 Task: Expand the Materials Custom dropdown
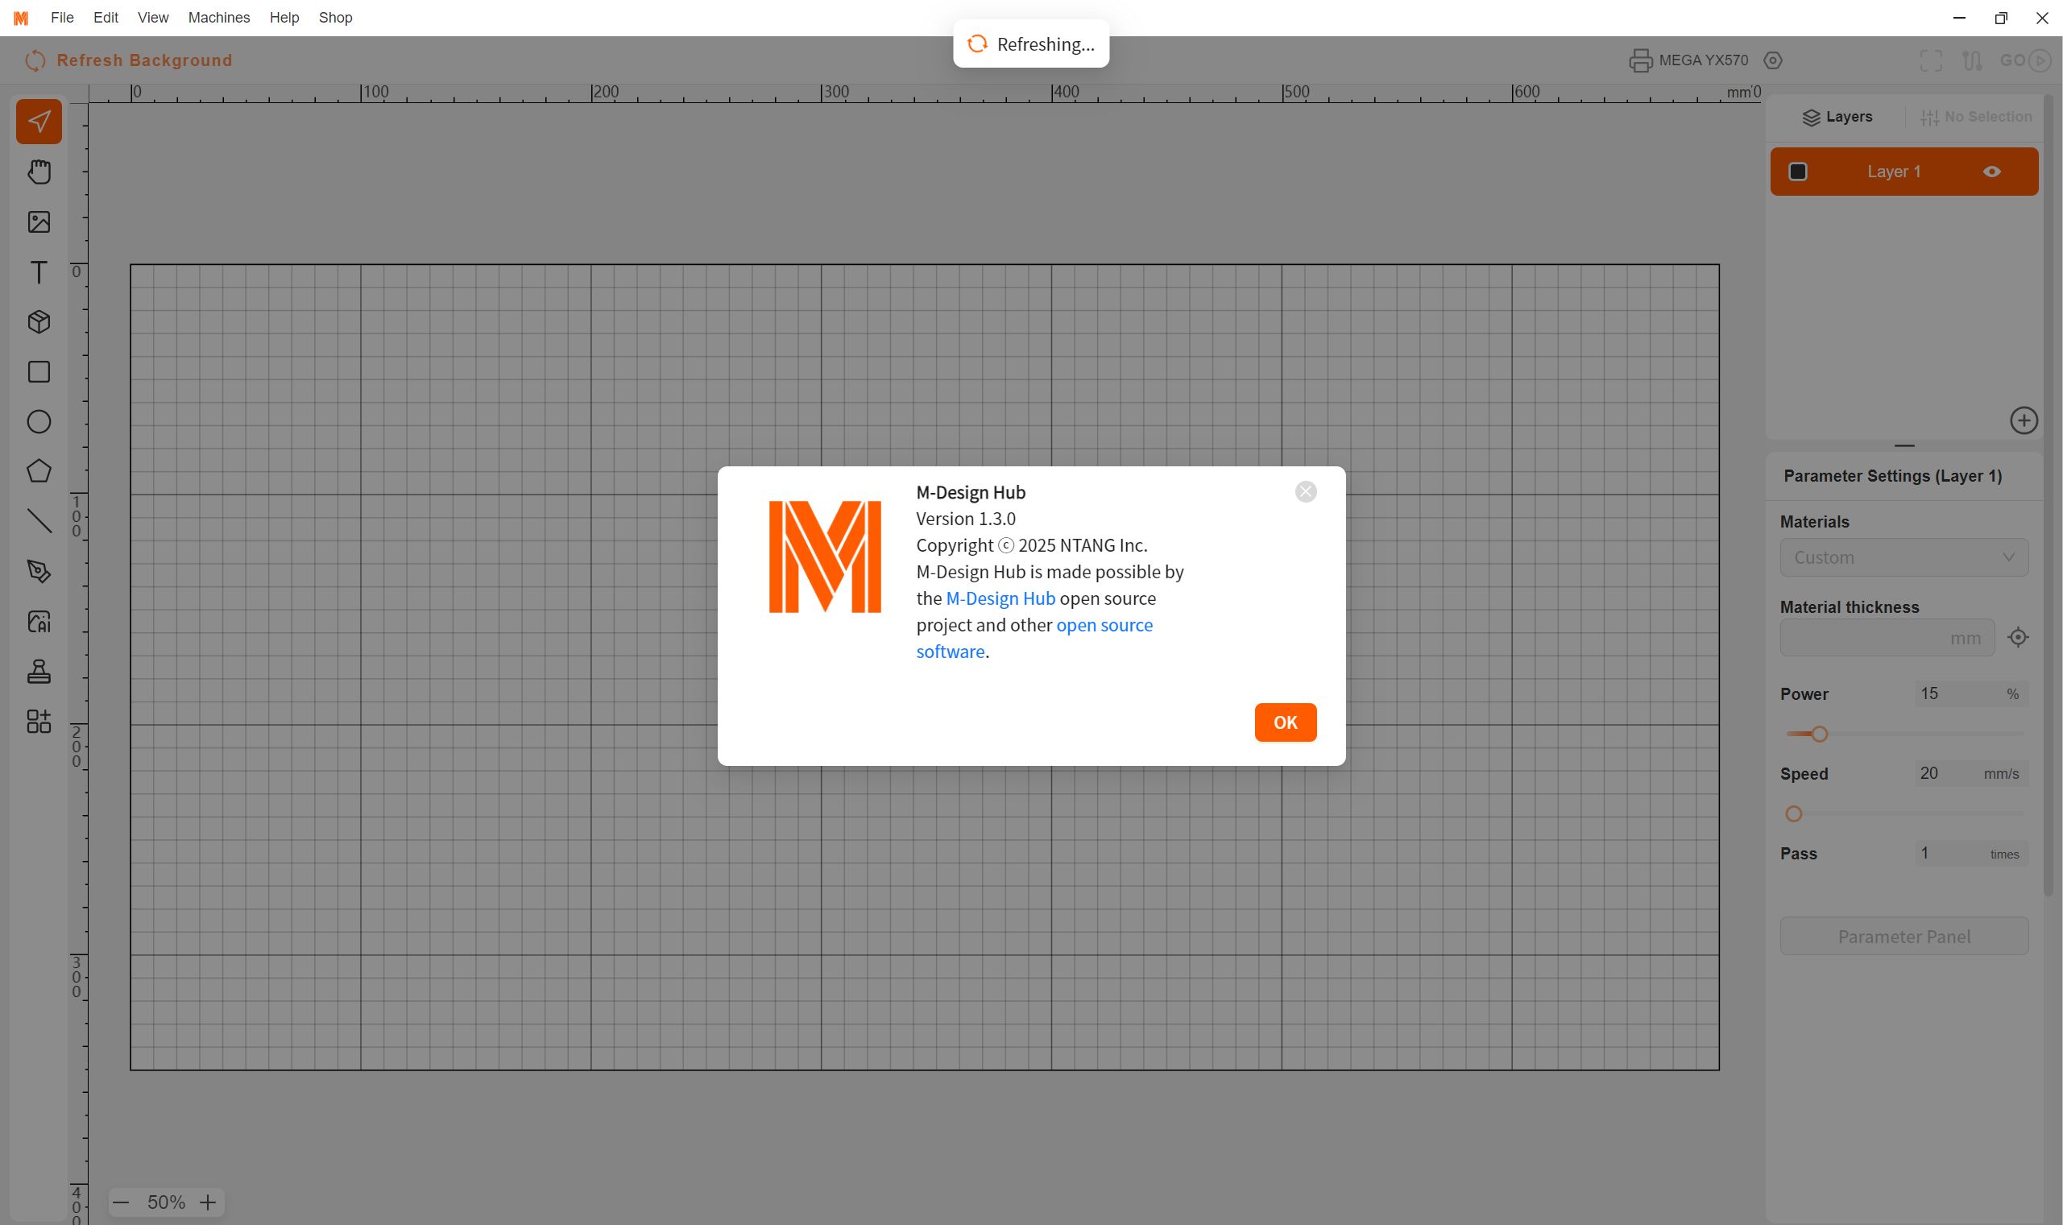point(1904,557)
